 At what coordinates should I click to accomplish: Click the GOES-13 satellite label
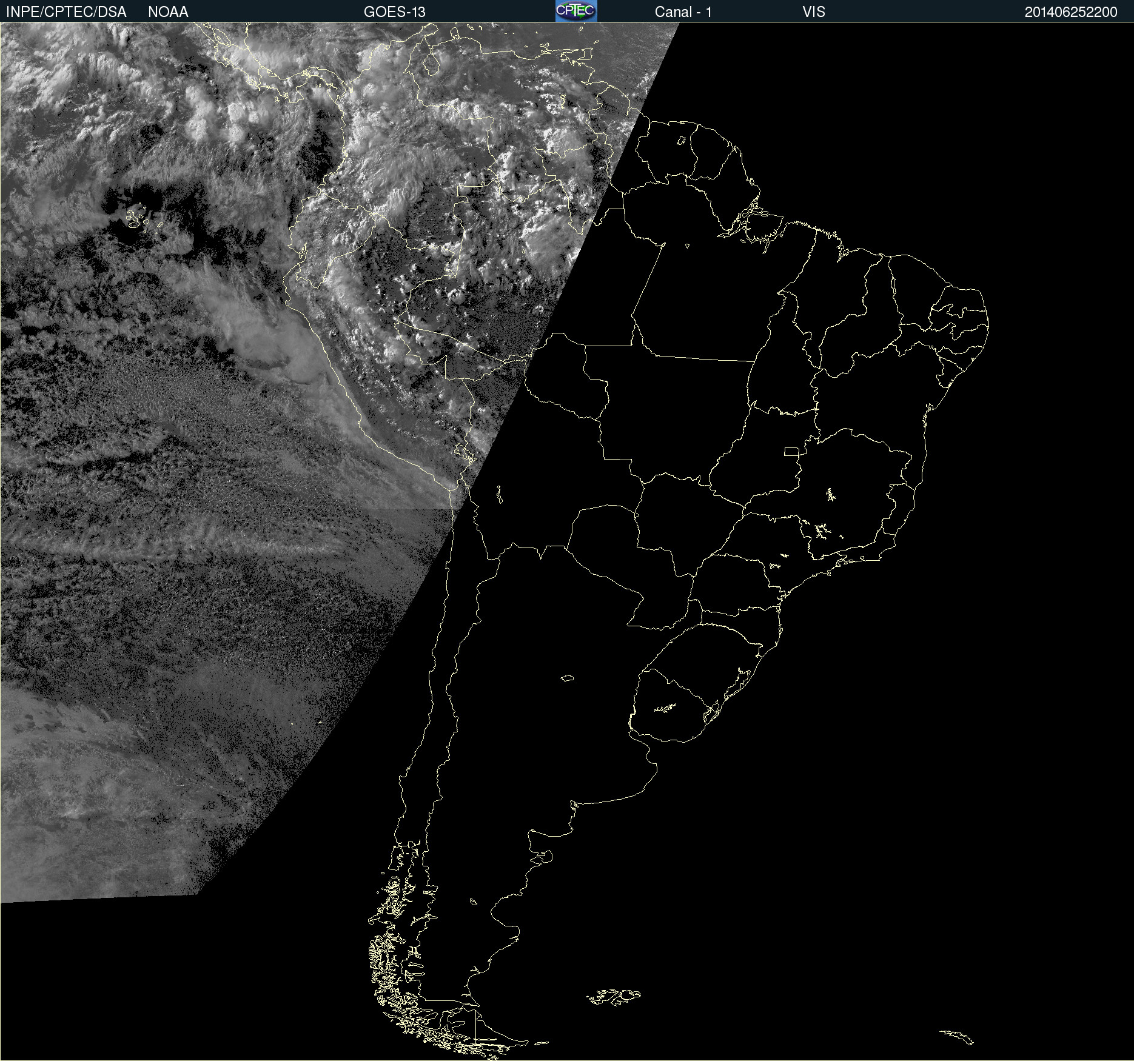tap(395, 12)
